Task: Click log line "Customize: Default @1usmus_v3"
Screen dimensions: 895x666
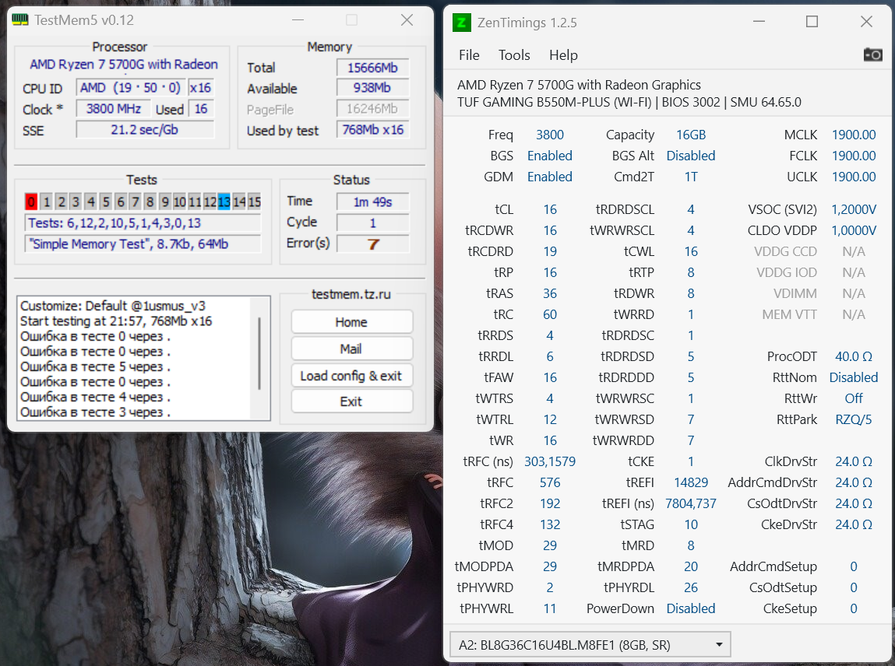Action: click(113, 306)
